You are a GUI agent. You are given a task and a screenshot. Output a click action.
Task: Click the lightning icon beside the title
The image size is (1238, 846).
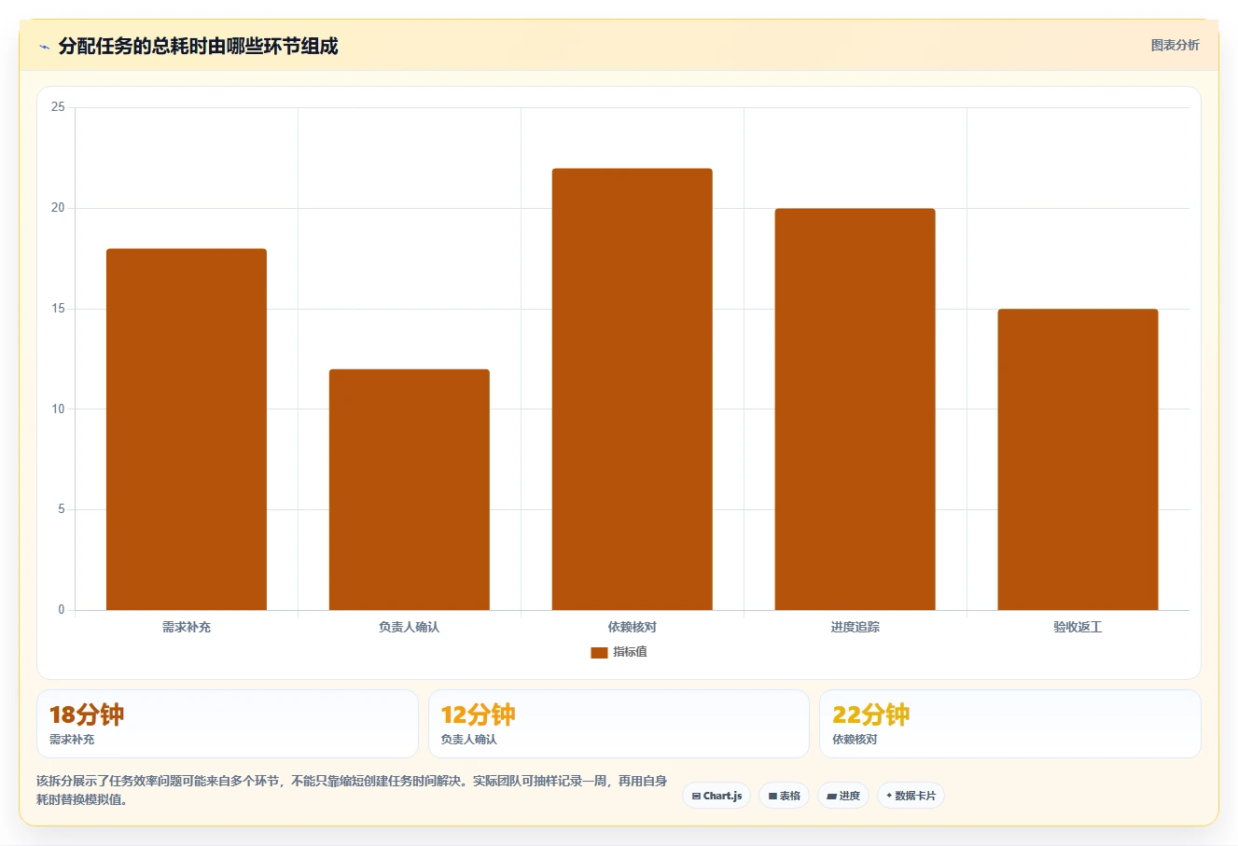coord(44,47)
